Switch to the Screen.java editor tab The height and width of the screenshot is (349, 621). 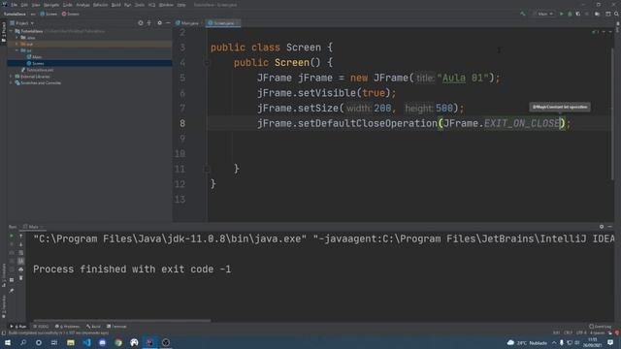(222, 23)
